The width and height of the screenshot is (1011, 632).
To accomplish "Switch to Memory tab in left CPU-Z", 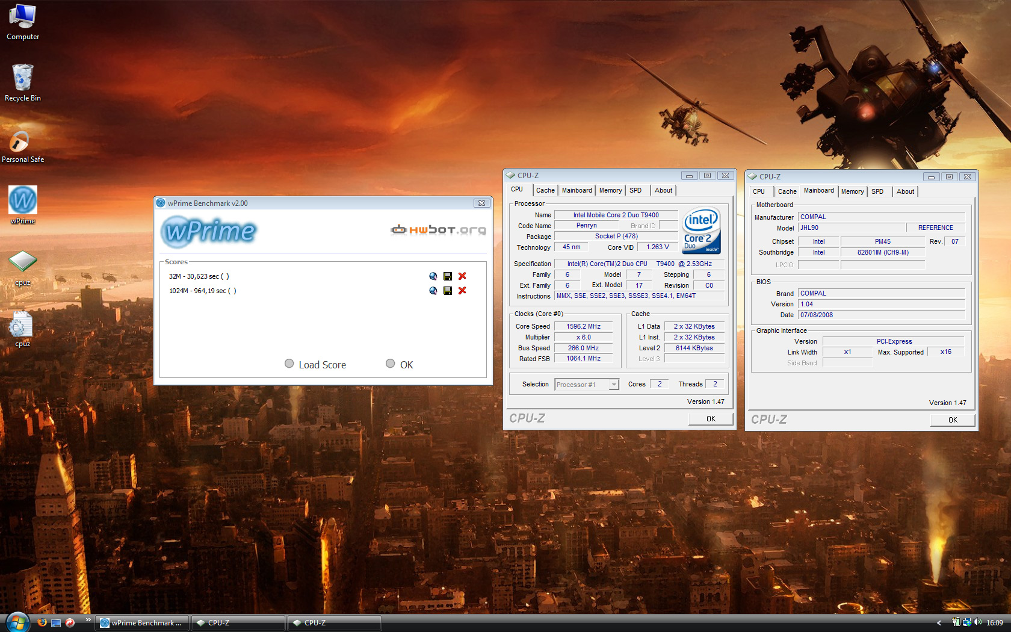I will point(610,190).
